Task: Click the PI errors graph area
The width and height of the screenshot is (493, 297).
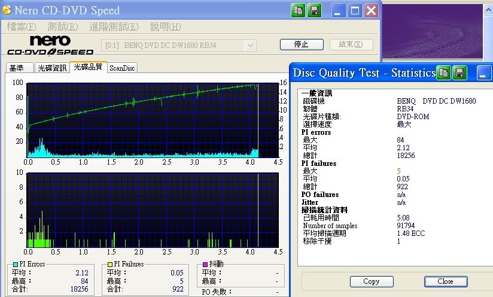Action: [153, 120]
